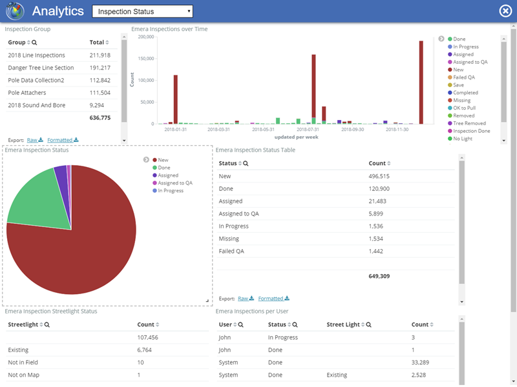
Task: Sort the User column
Action: coord(235,324)
